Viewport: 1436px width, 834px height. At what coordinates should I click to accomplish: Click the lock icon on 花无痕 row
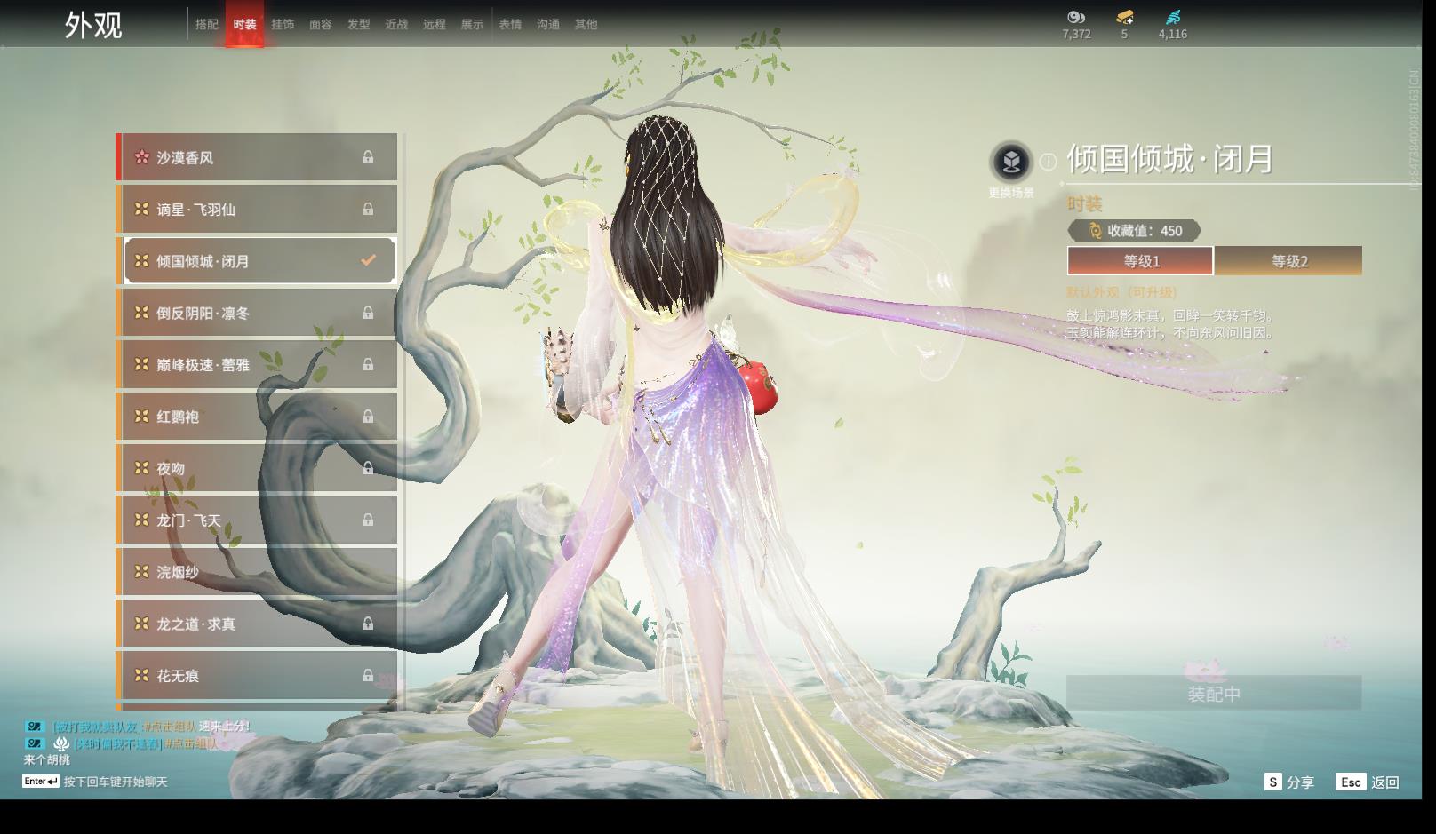click(x=368, y=675)
